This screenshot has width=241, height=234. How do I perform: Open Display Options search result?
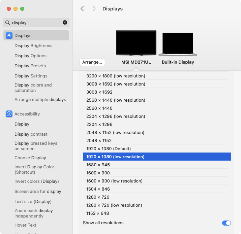(x=30, y=56)
